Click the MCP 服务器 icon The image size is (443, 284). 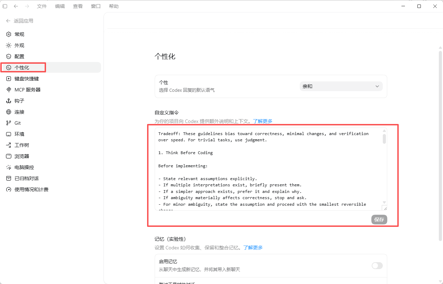(x=9, y=90)
